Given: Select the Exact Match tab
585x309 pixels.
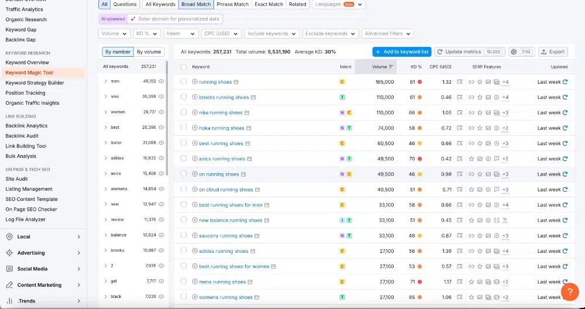Looking at the screenshot, I should (269, 5).
